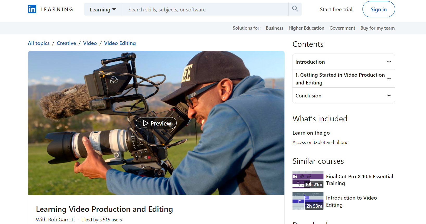Open the Video Editing breadcrumb
Viewport: 426px width, 224px height.
[x=120, y=43]
